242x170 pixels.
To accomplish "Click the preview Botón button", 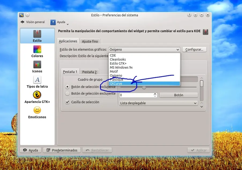I will click(179, 95).
